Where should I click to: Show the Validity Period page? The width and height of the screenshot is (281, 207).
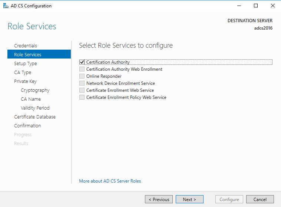click(x=35, y=108)
